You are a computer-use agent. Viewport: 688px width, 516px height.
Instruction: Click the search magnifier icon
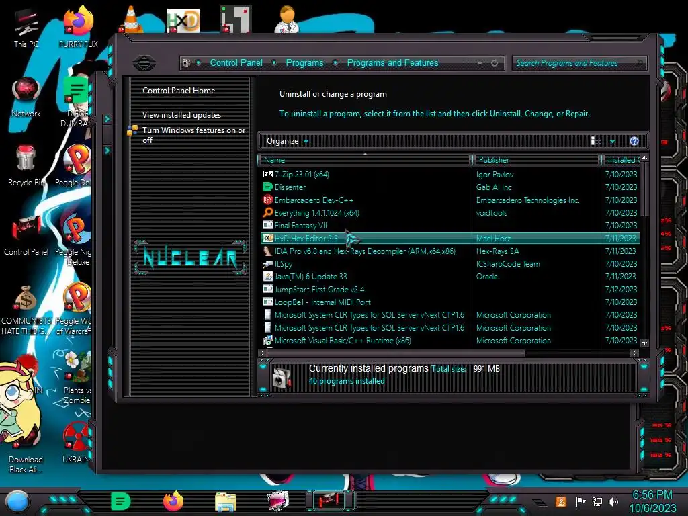click(x=640, y=63)
